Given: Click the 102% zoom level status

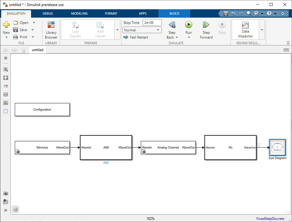Looking at the screenshot, I should (x=150, y=219).
